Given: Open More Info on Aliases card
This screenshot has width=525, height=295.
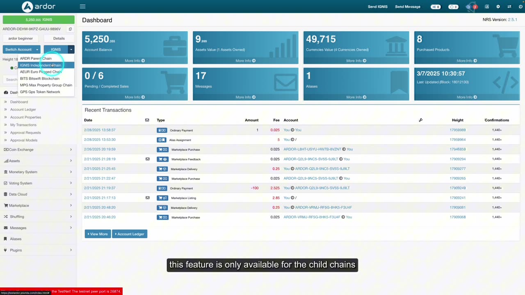Looking at the screenshot, I should click(356, 97).
